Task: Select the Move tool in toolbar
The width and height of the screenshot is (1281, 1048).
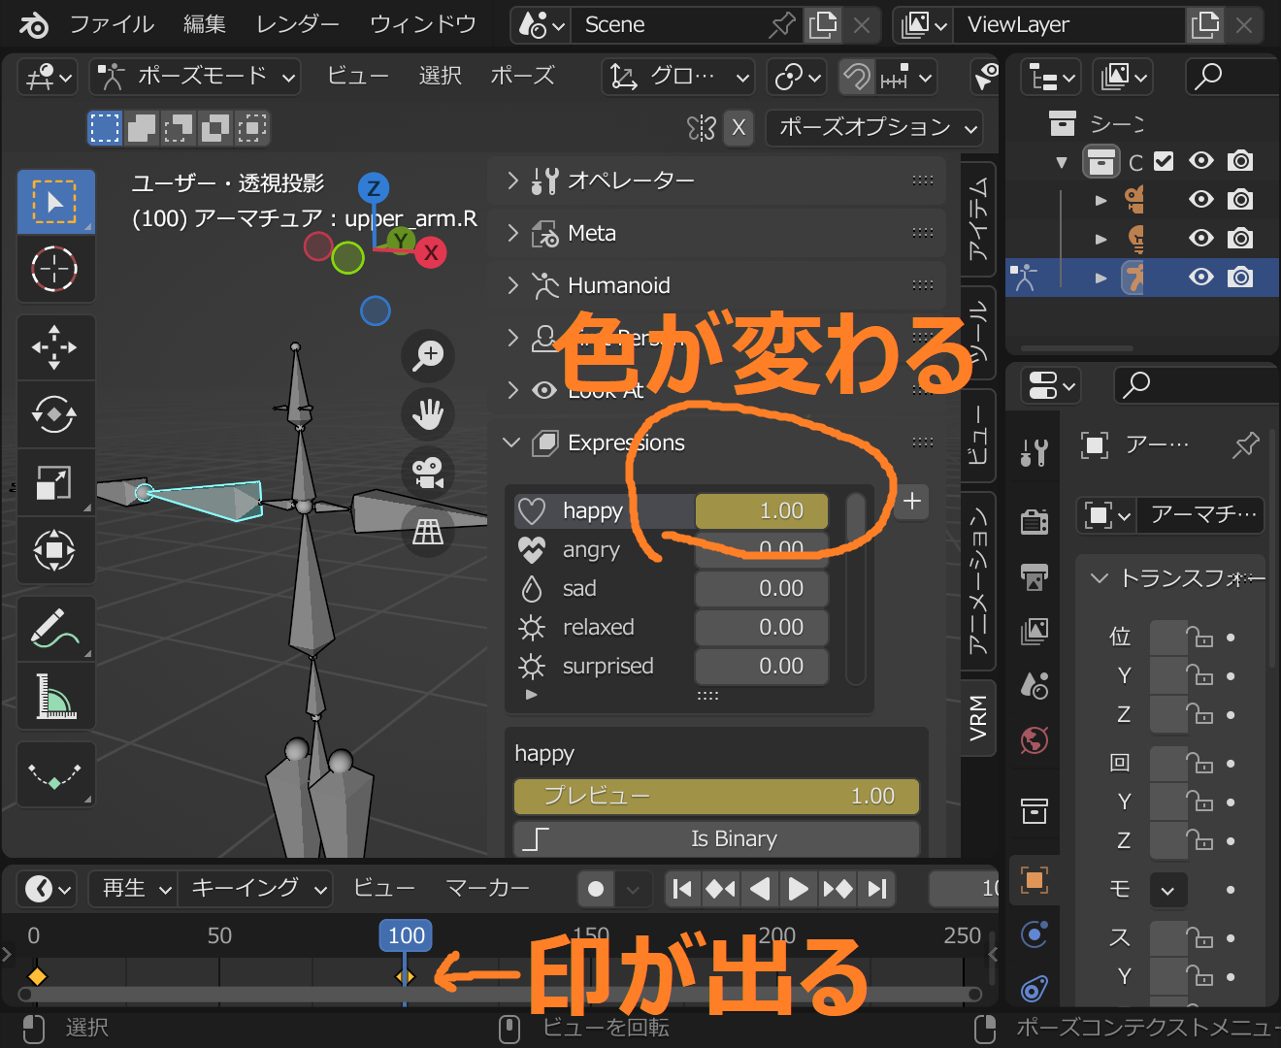Action: (55, 347)
